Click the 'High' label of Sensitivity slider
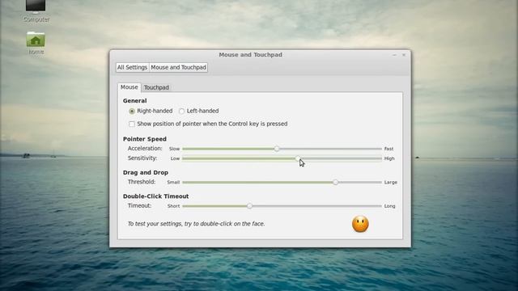Screen dimensions: 518x291 (389, 158)
